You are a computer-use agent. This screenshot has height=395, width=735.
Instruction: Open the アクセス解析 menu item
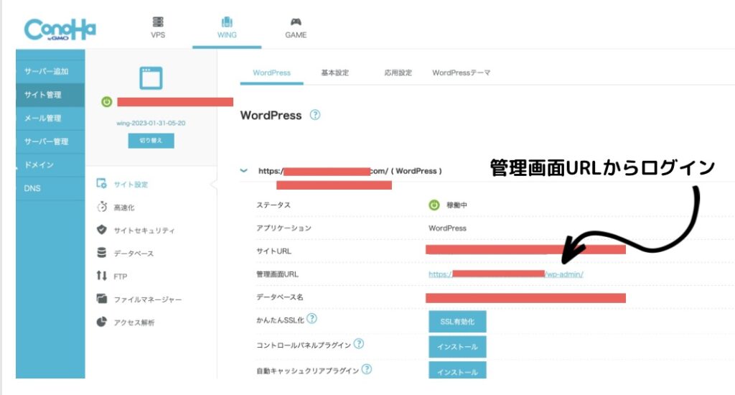(134, 322)
